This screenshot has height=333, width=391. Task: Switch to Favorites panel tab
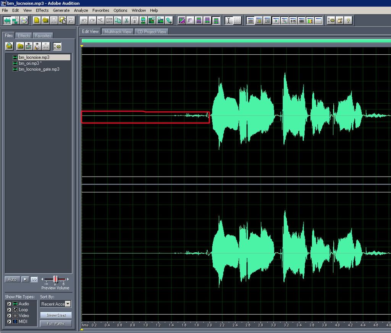point(43,36)
